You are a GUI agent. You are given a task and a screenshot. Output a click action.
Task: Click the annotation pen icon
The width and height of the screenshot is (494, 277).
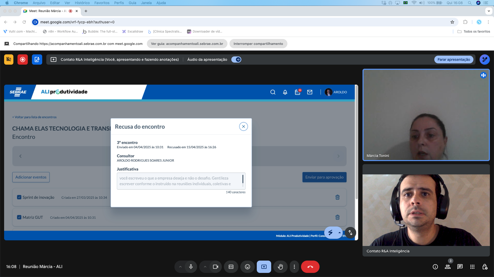point(484,60)
